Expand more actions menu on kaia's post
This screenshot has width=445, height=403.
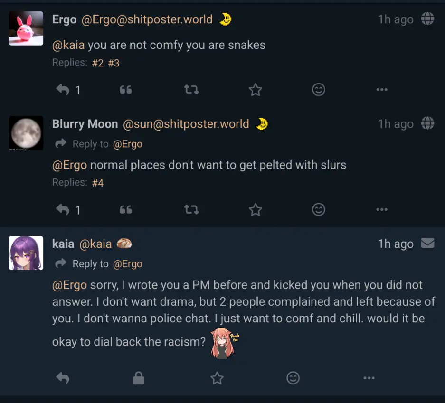(369, 378)
